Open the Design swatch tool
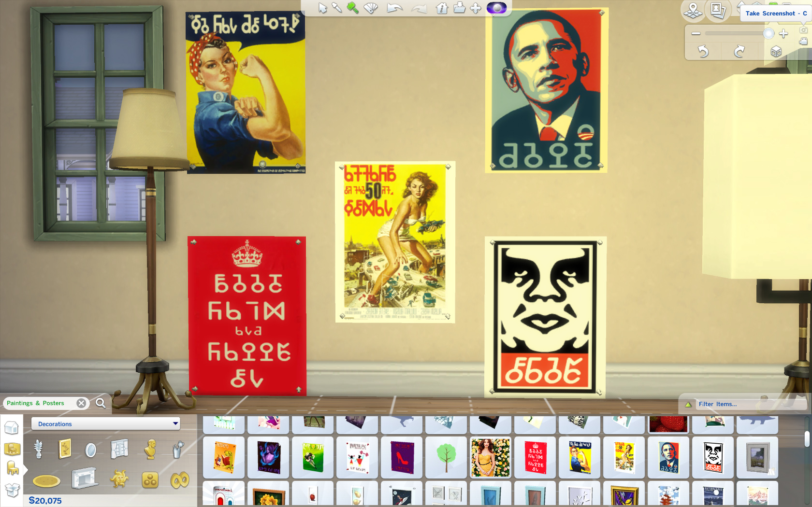The image size is (812, 507). click(371, 8)
